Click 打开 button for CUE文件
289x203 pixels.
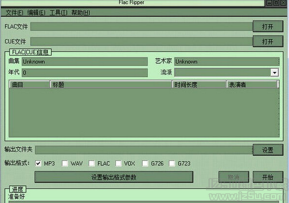point(268,41)
